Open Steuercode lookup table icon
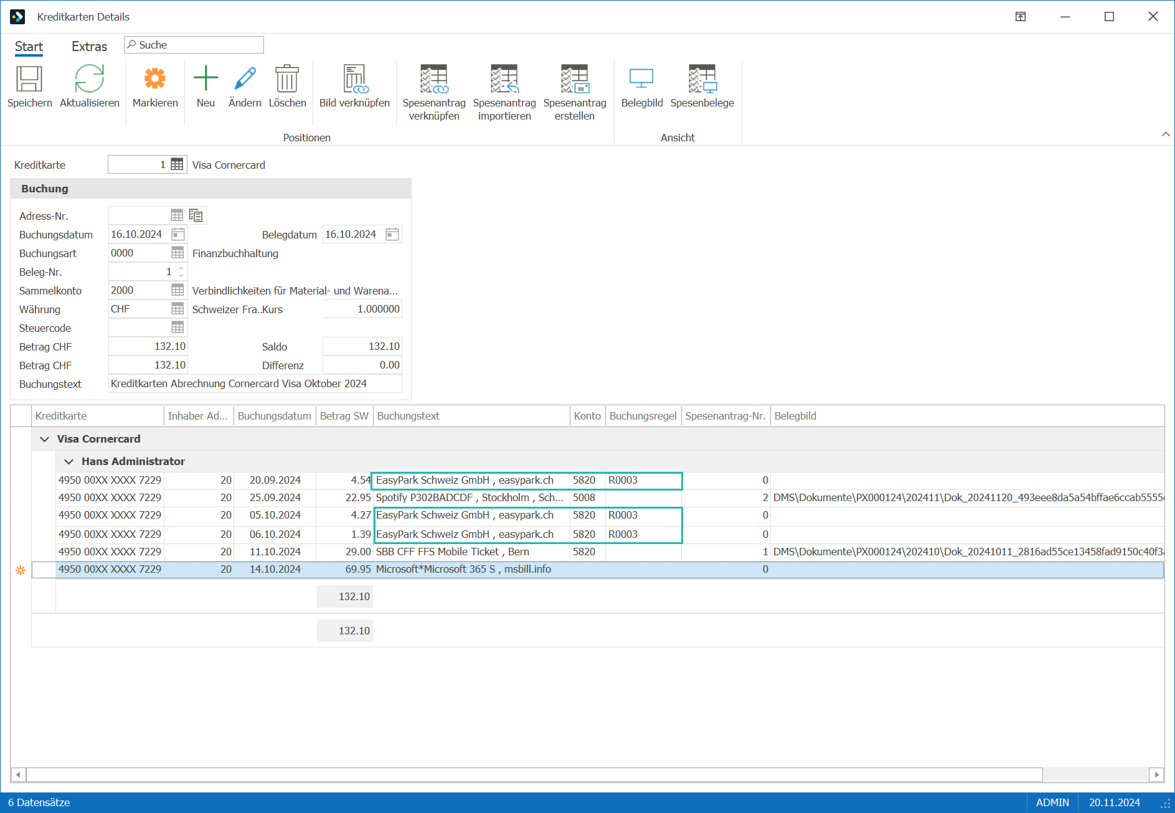Viewport: 1175px width, 813px height. pyautogui.click(x=177, y=327)
